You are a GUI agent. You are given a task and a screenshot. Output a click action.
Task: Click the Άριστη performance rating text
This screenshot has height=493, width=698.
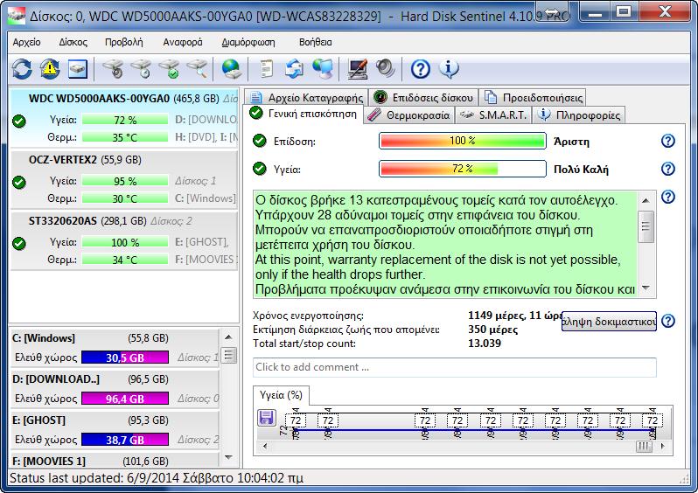[x=571, y=142]
